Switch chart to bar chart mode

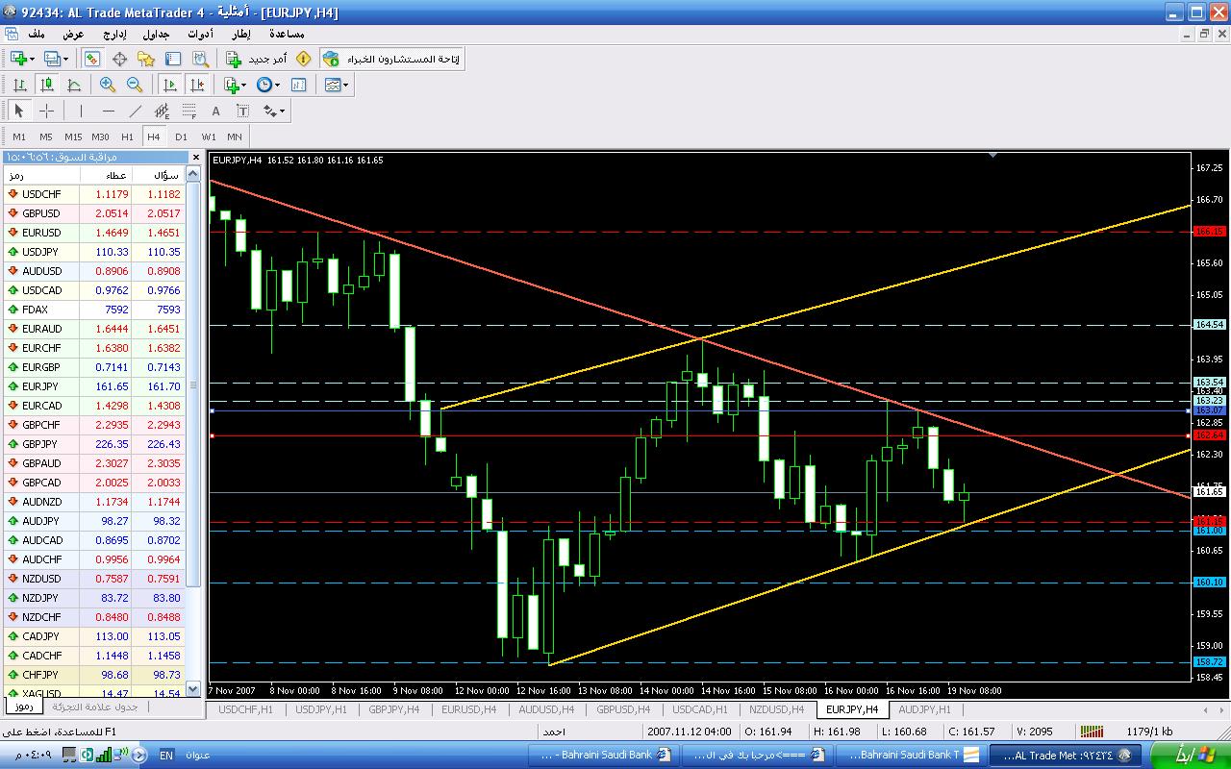19,85
